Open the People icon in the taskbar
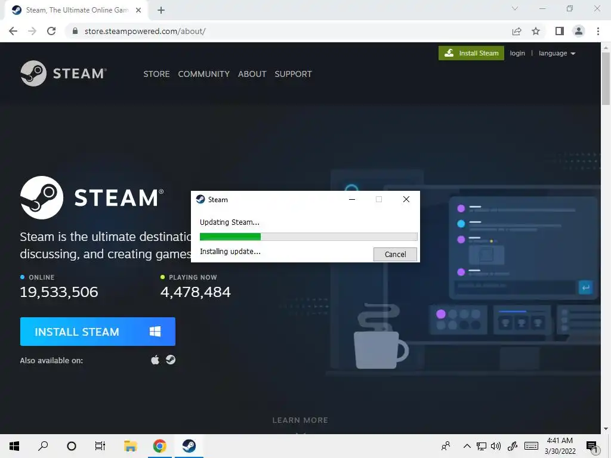The image size is (611, 458). tap(446, 446)
